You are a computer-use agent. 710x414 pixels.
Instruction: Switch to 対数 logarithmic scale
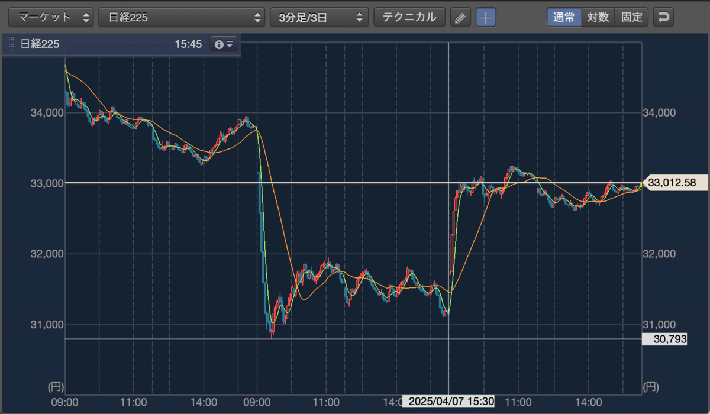(x=598, y=17)
